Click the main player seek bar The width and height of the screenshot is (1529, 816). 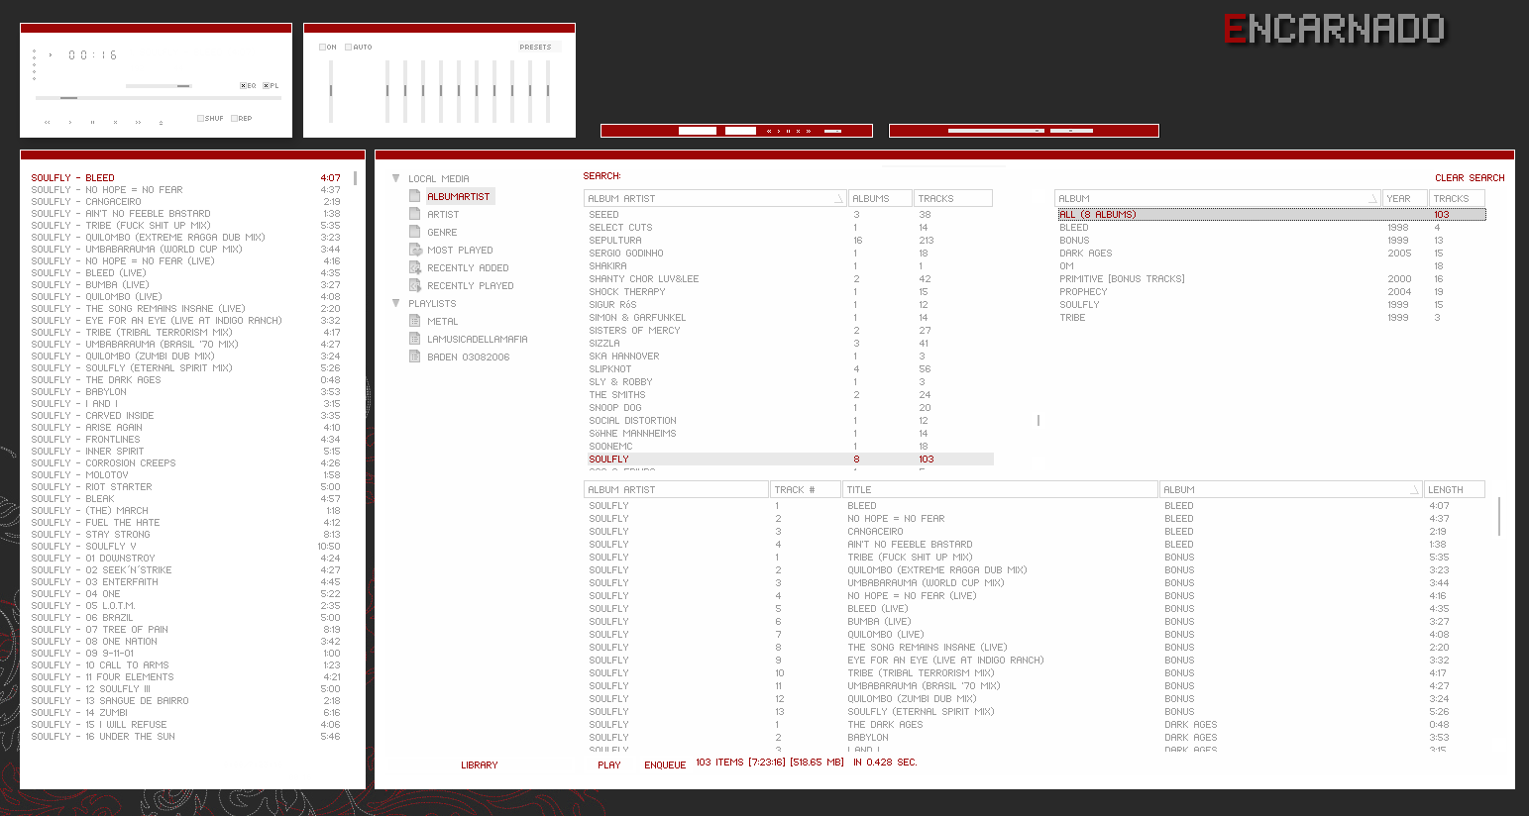159,98
